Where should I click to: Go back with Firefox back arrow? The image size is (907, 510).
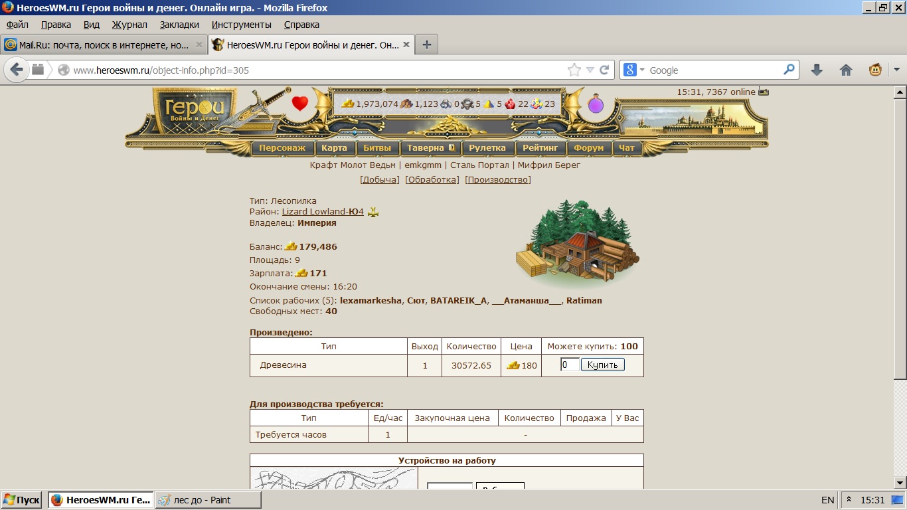(17, 70)
